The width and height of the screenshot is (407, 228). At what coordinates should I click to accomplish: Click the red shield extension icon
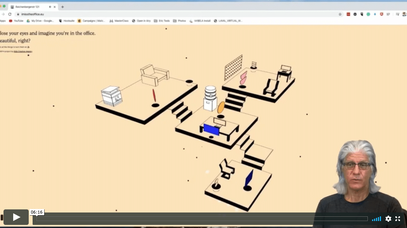[381, 14]
